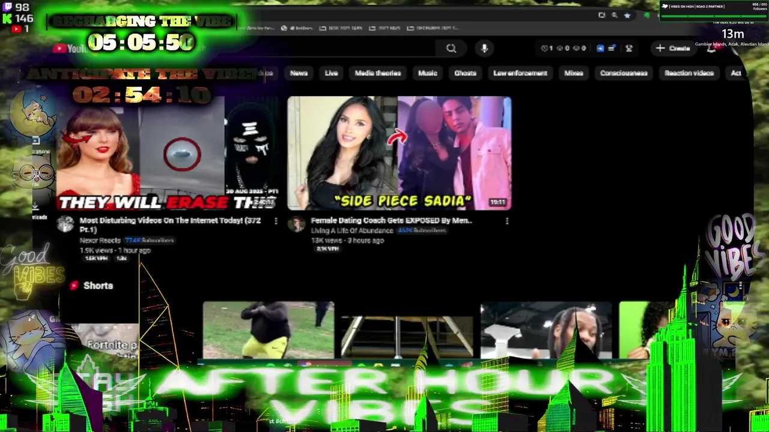The height and width of the screenshot is (432, 769).
Task: Open the Most Disturbing Videos thumbnail
Action: [x=167, y=153]
